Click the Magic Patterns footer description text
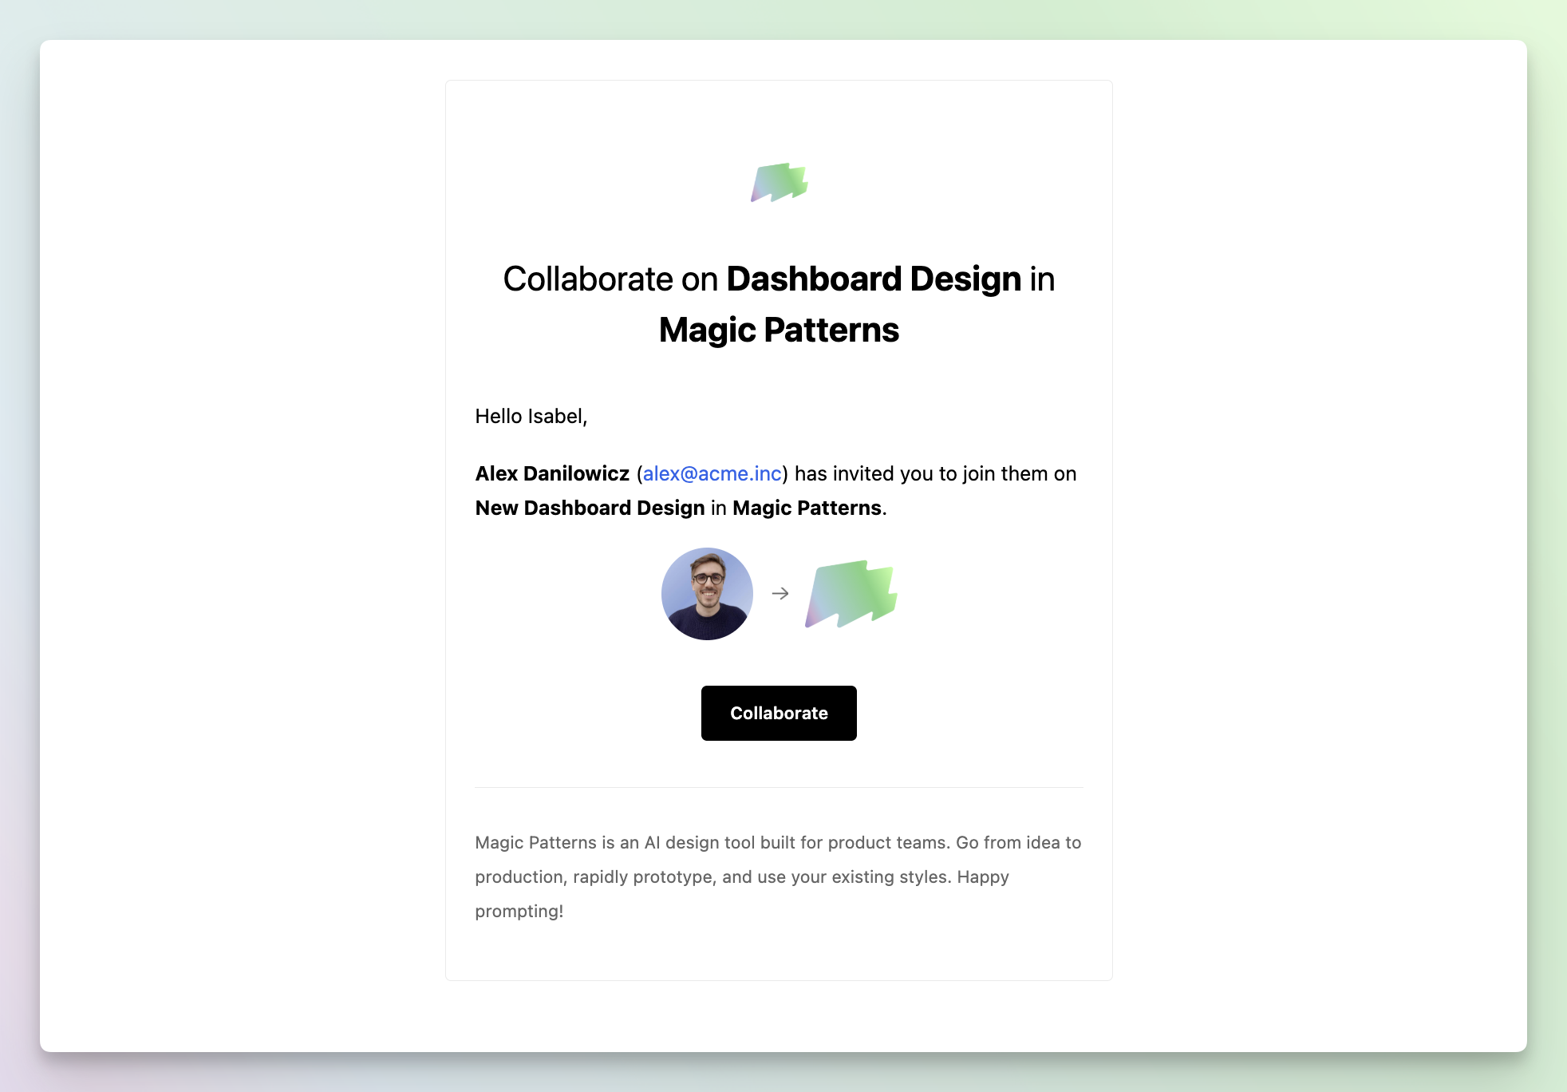The height and width of the screenshot is (1092, 1567). click(x=778, y=876)
